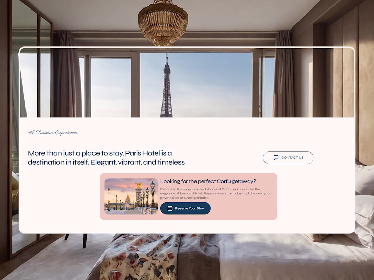Click the Contact Us button
The width and height of the screenshot is (374, 280).
(x=288, y=157)
